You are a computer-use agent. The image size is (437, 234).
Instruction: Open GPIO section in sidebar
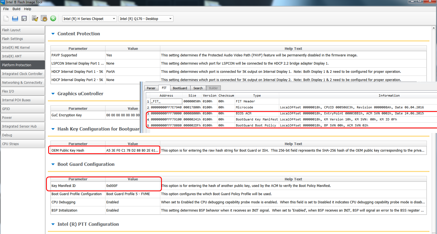pos(23,109)
